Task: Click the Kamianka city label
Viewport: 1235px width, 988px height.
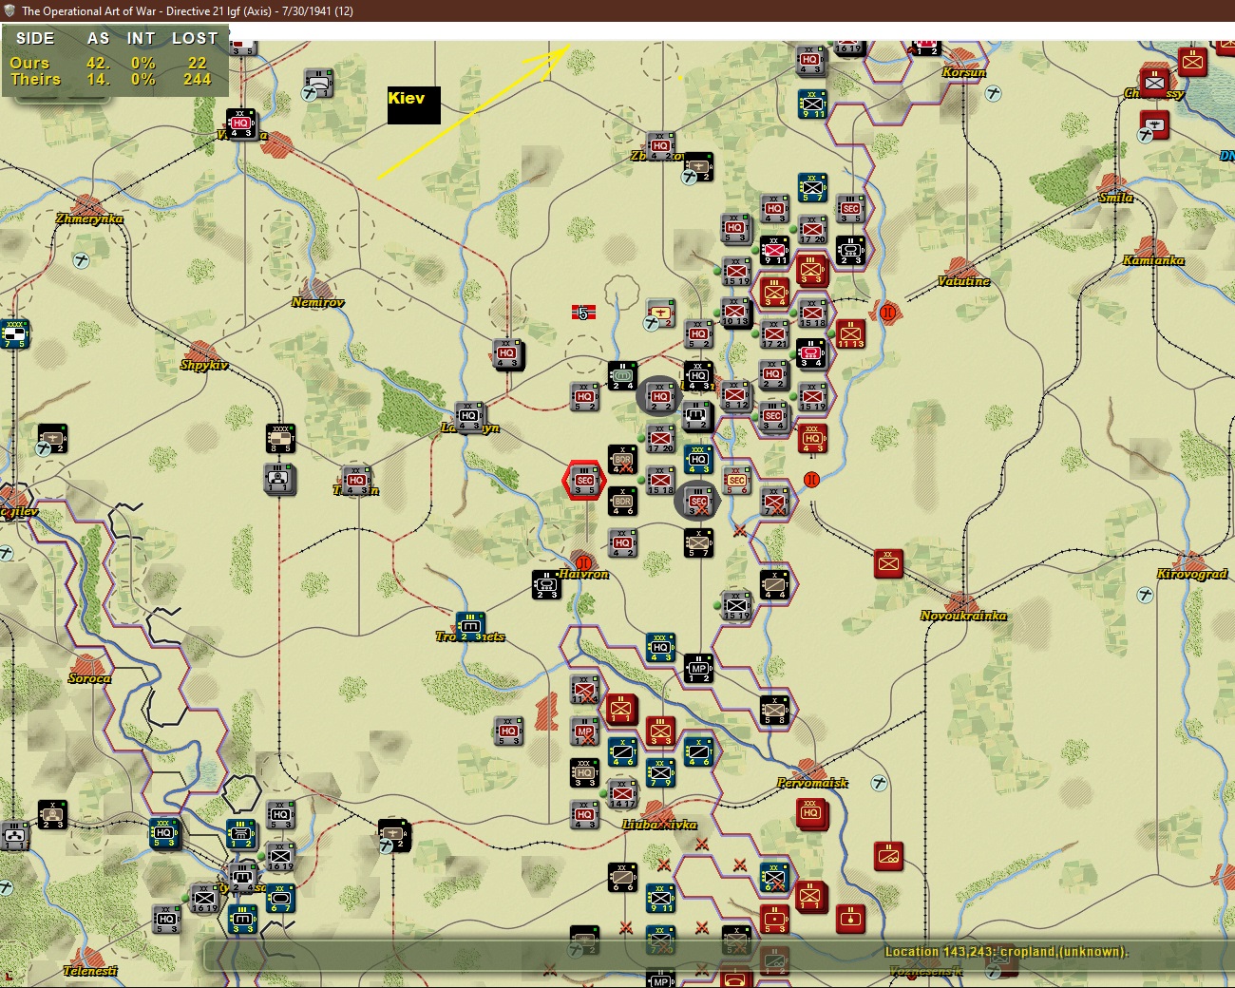Action: coord(1153,260)
